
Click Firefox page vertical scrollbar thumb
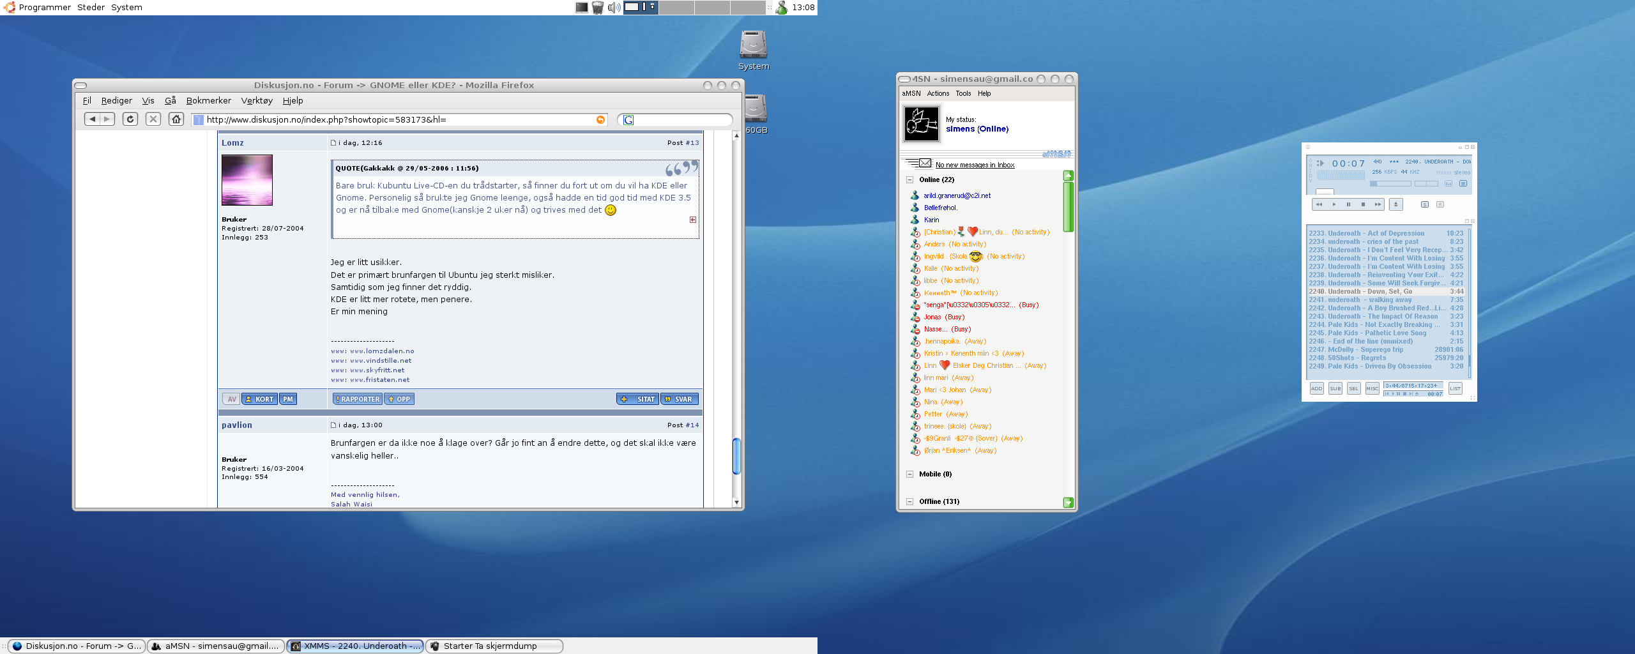(736, 456)
